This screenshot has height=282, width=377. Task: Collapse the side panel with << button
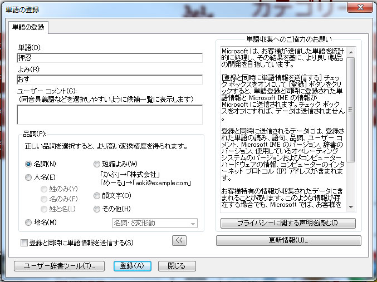coord(179,240)
